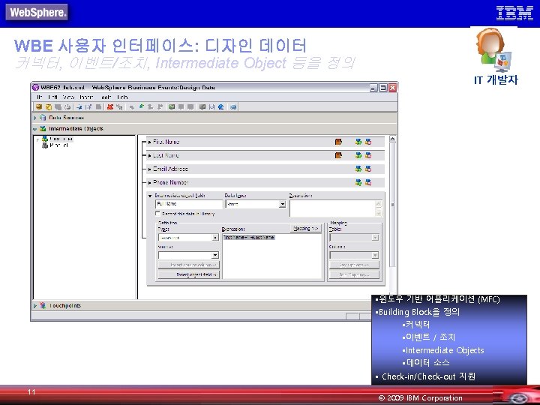Click green add-object icon on Email Address row

tap(358, 169)
